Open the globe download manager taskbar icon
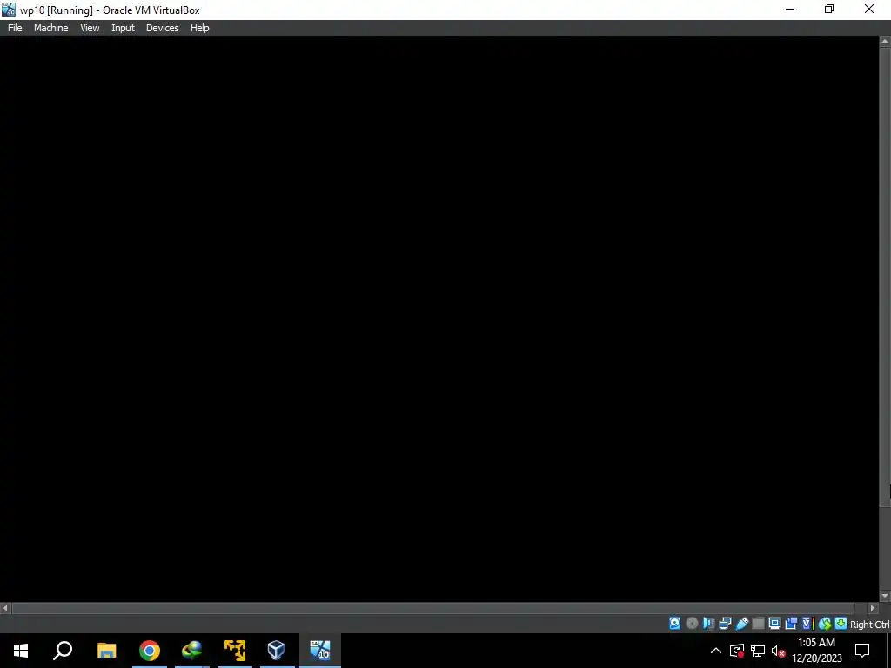This screenshot has width=891, height=668. coord(192,651)
